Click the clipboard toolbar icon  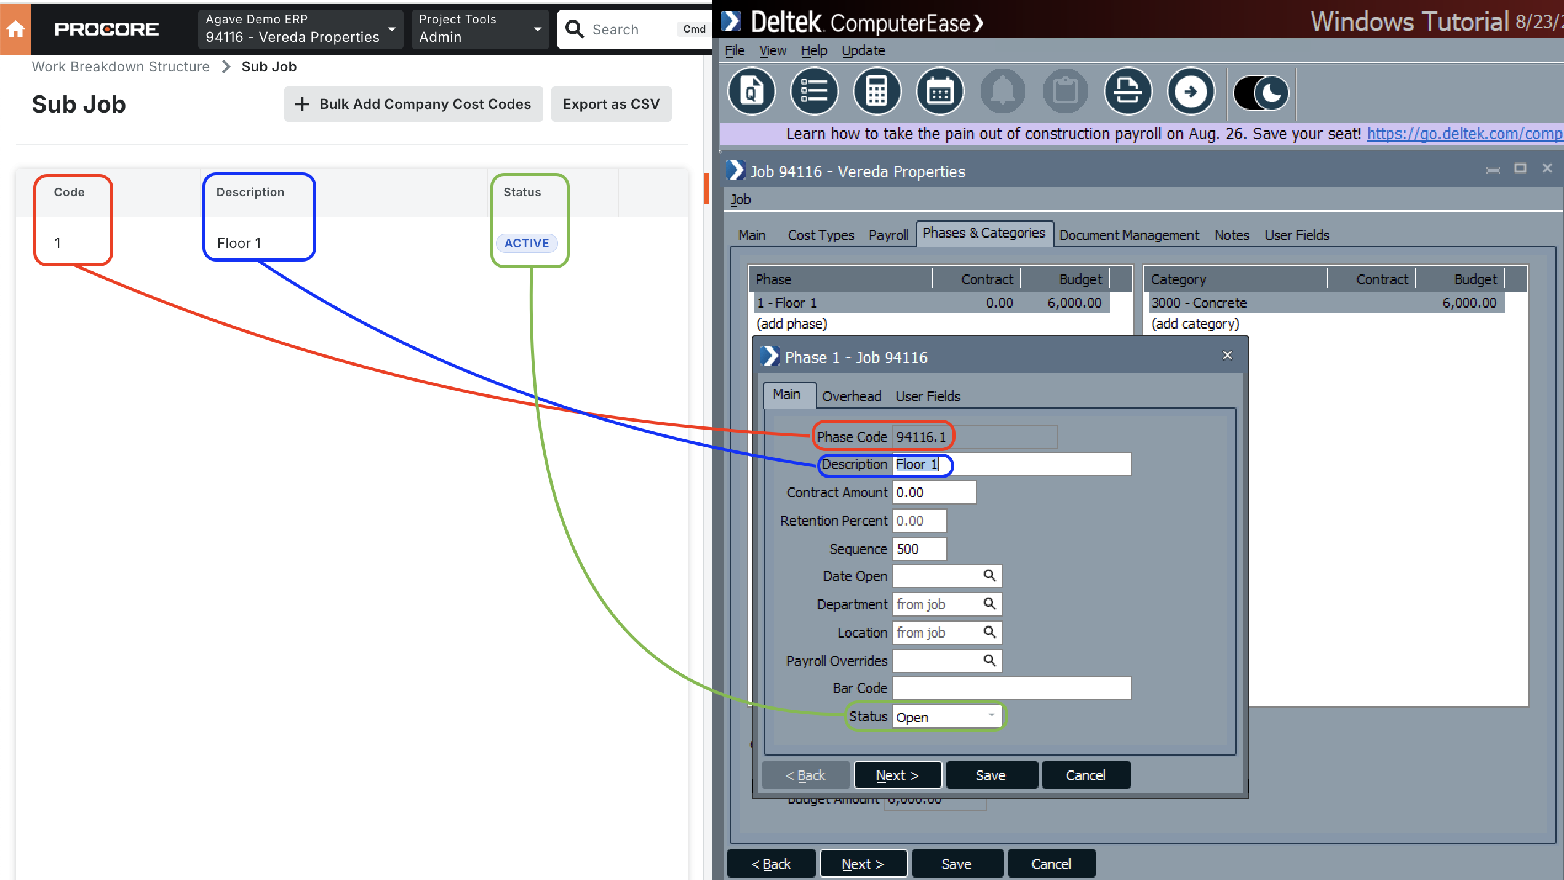(x=1065, y=92)
